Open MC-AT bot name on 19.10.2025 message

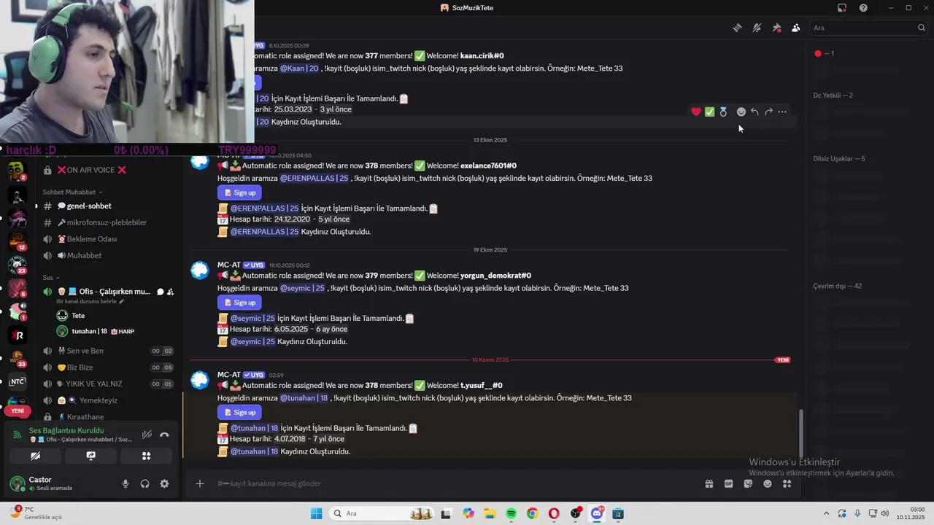tap(229, 265)
